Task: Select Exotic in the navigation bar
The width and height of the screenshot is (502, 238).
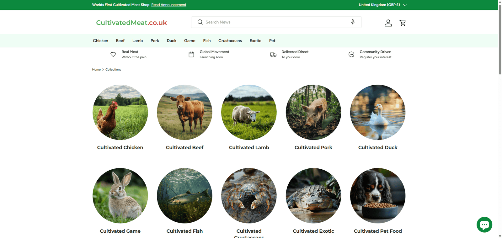Action: 255,41
